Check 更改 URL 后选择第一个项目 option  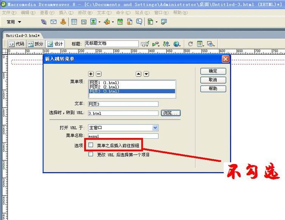tap(91, 154)
